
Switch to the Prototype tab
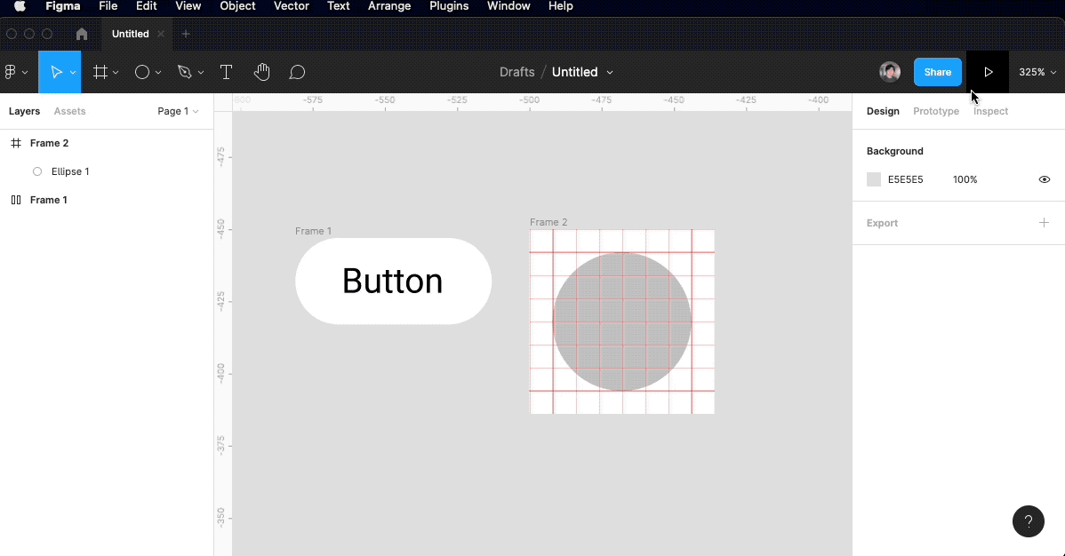(x=936, y=111)
